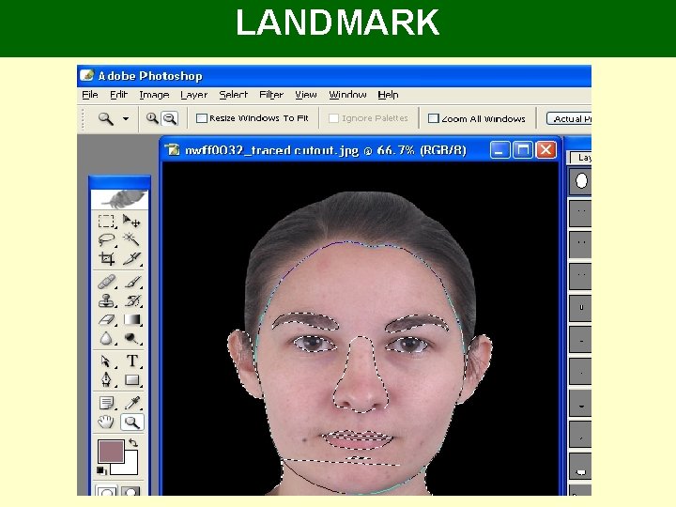Swap foreground and background colors arrow
Image resolution: width=676 pixels, height=507 pixels.
pos(133,443)
